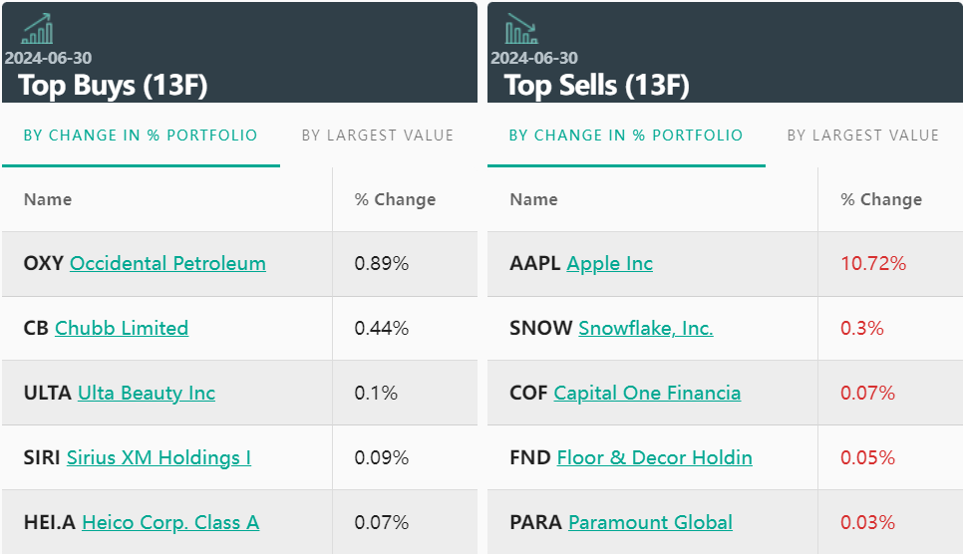Open the Apple Inc link

609,264
